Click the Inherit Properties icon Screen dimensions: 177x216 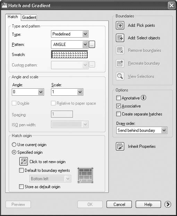(x=120, y=146)
